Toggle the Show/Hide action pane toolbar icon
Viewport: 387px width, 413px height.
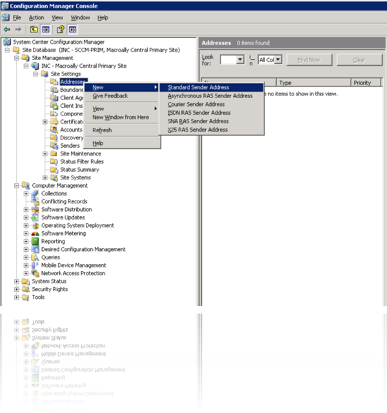(x=73, y=30)
